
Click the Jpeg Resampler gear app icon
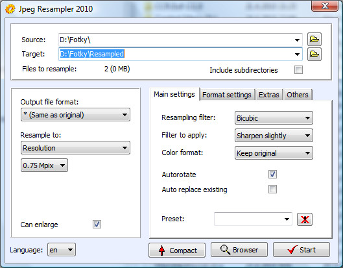coord(10,9)
